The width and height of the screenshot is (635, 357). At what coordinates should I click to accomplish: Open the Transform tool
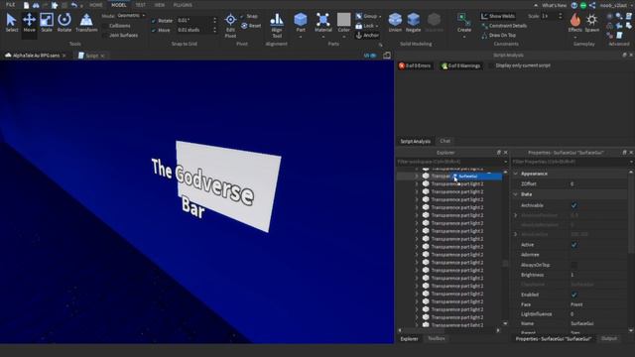(x=86, y=22)
